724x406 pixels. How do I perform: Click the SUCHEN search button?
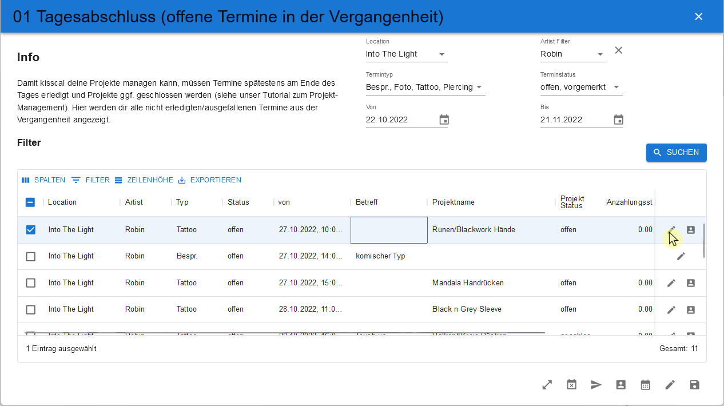677,153
